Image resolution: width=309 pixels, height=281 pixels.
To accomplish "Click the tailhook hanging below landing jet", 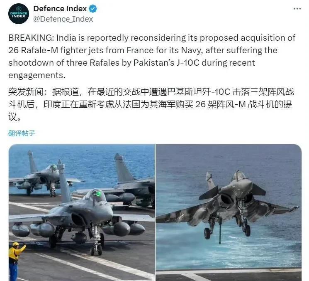I will 220,231.
